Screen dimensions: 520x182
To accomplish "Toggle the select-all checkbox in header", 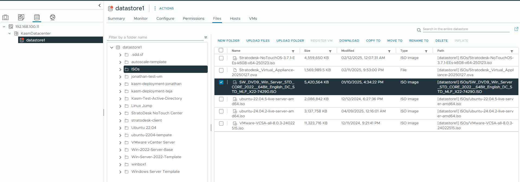I will [221, 50].
